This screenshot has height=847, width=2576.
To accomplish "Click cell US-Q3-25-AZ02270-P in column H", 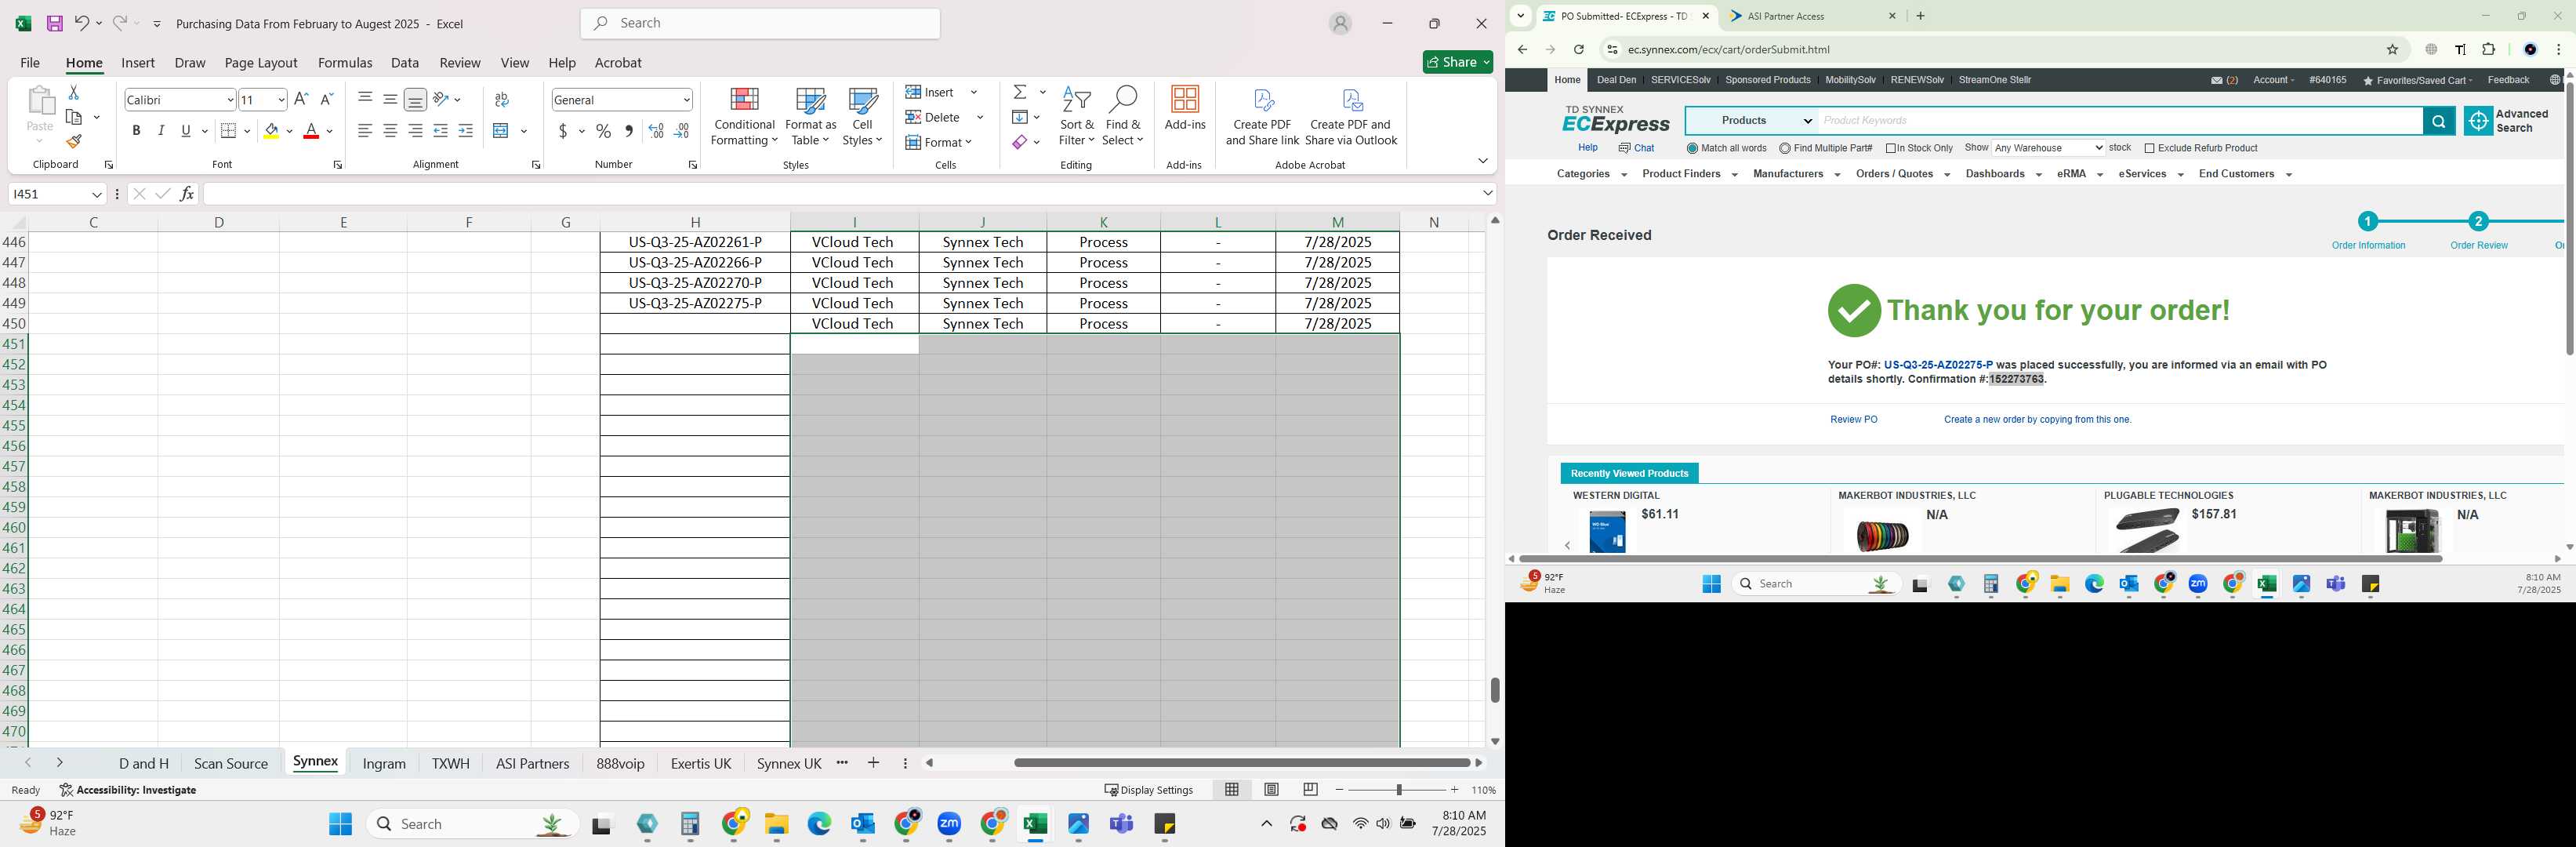I will (695, 283).
